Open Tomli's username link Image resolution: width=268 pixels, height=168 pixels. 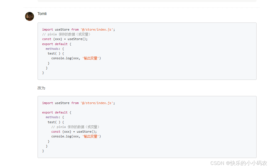[x=42, y=13]
